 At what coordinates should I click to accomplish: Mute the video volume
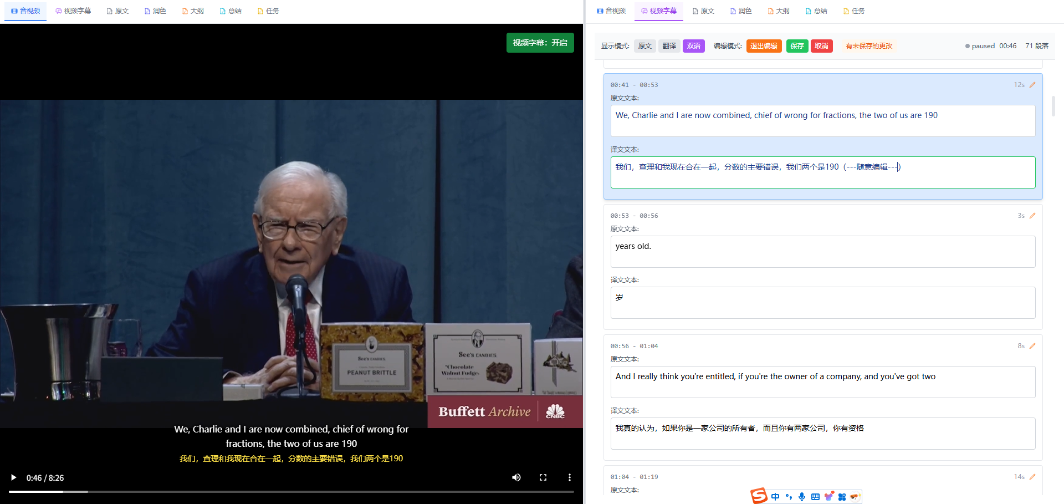516,477
